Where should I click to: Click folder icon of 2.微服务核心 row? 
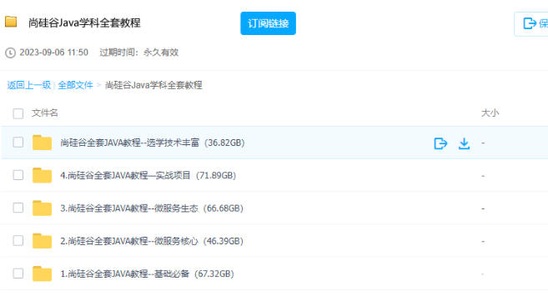click(42, 241)
